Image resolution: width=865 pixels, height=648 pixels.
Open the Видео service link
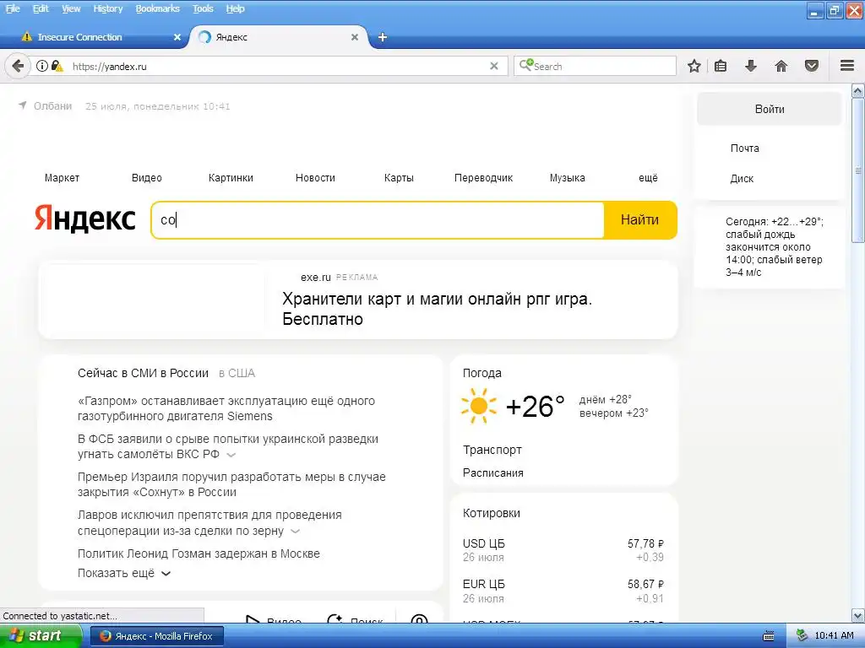147,177
